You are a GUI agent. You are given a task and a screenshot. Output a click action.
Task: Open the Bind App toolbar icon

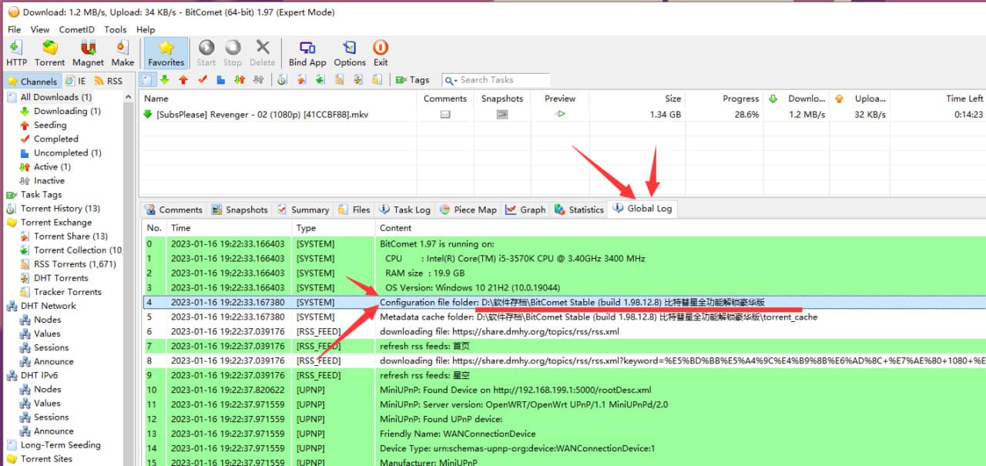[307, 53]
